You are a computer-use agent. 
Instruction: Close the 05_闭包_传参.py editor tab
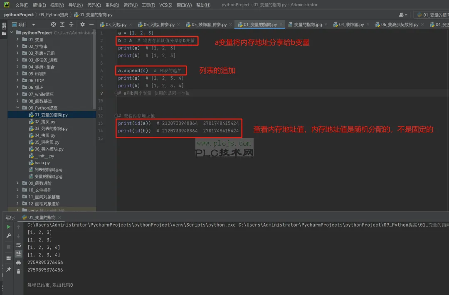178,24
